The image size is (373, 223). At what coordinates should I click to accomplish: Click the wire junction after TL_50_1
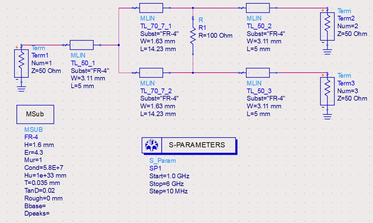[x=119, y=45]
